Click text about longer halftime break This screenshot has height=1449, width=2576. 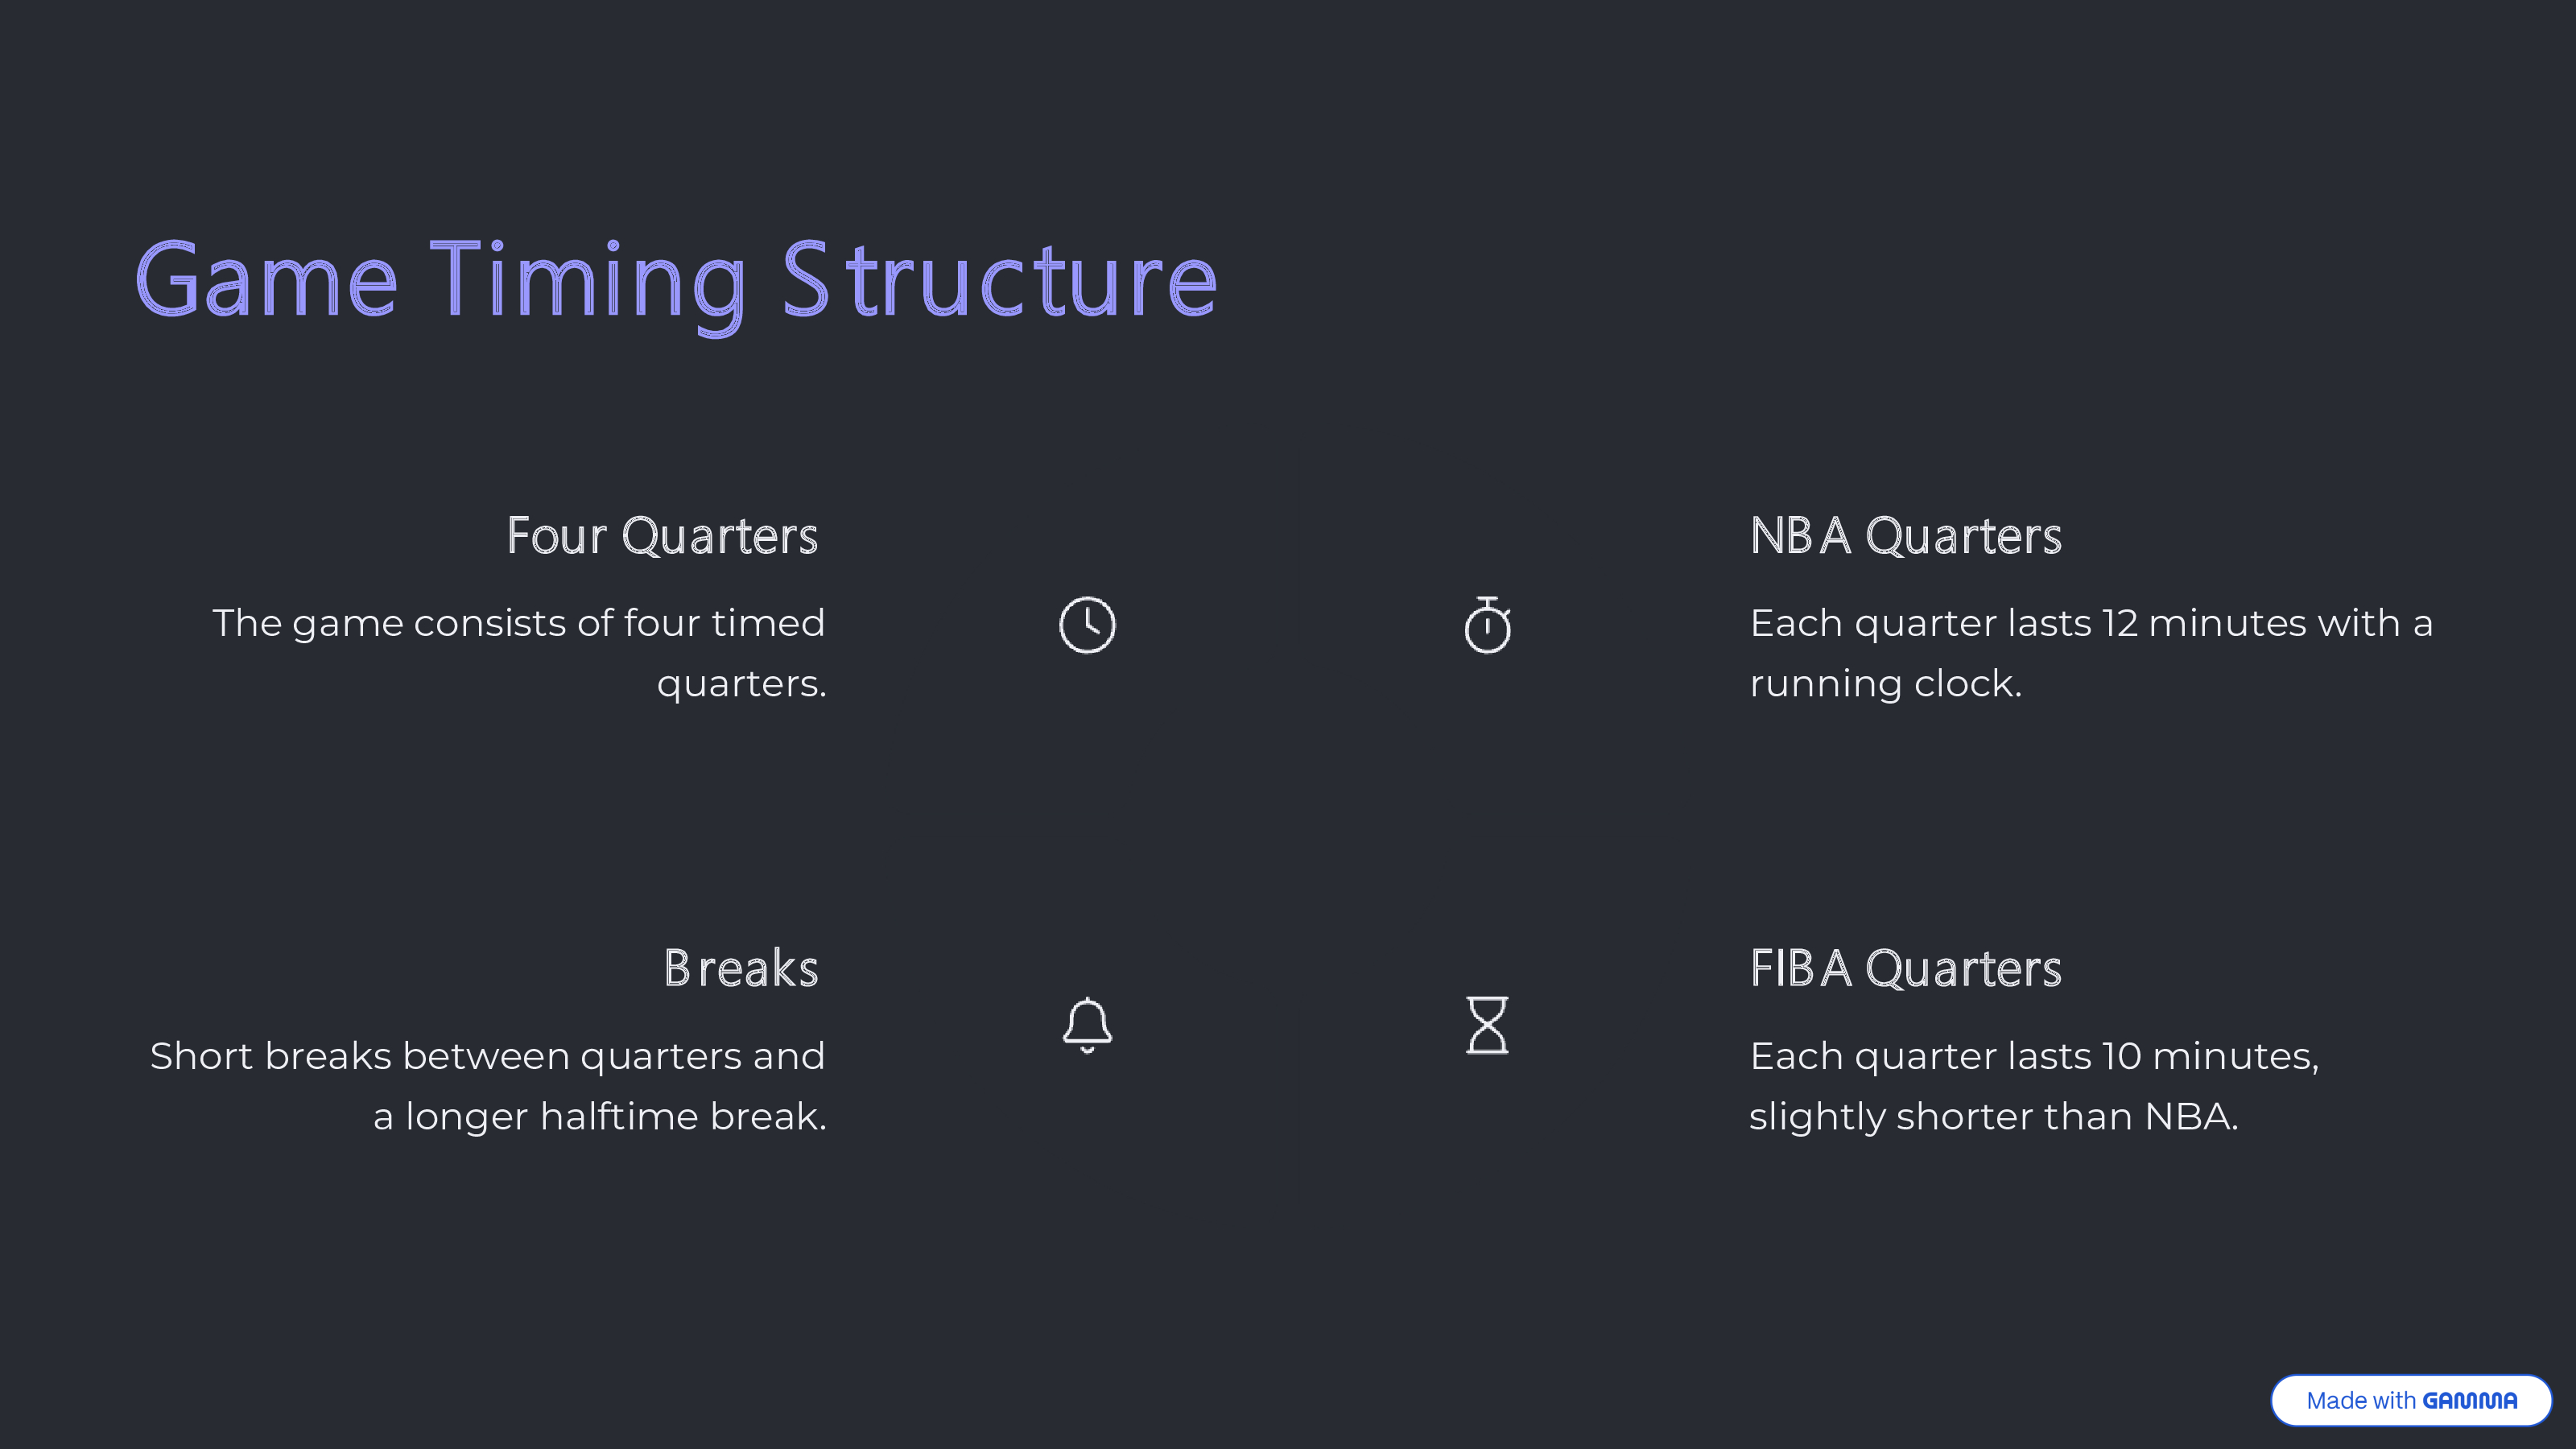point(600,1116)
